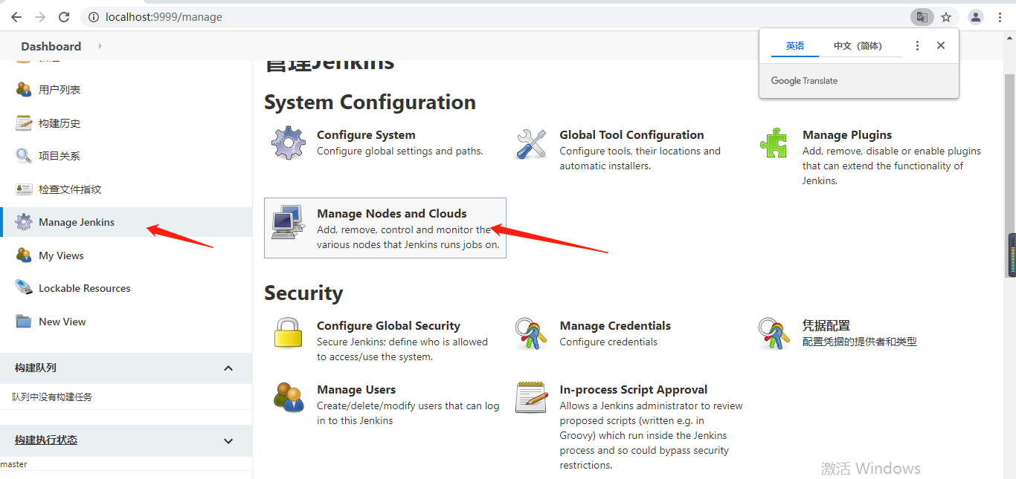Click the 项目关系 magnifier icon in sidebar
1016x479 pixels.
(x=24, y=156)
